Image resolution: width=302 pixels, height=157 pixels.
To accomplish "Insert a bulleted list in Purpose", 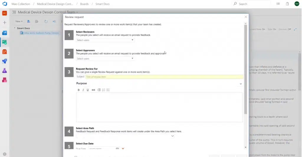I will (x=108, y=90).
